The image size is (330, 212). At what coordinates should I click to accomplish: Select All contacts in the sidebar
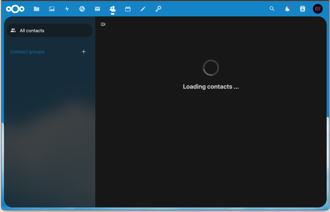(x=49, y=30)
